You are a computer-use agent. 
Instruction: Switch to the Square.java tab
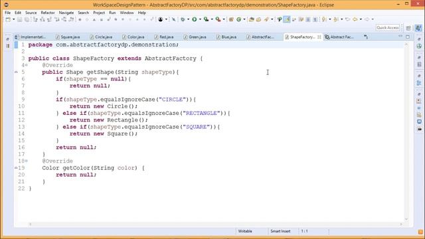(x=68, y=37)
